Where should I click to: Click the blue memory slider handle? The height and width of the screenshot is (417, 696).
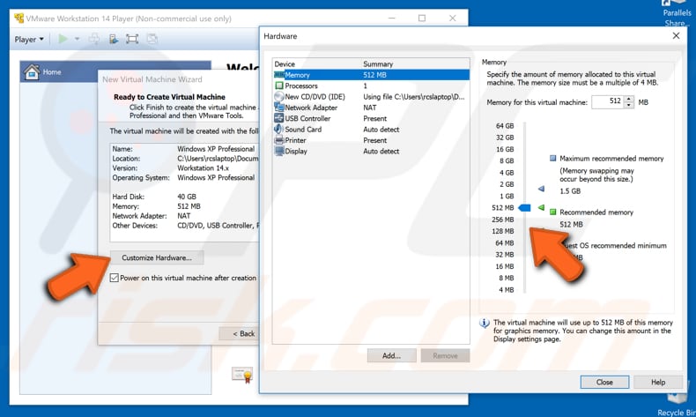click(525, 207)
